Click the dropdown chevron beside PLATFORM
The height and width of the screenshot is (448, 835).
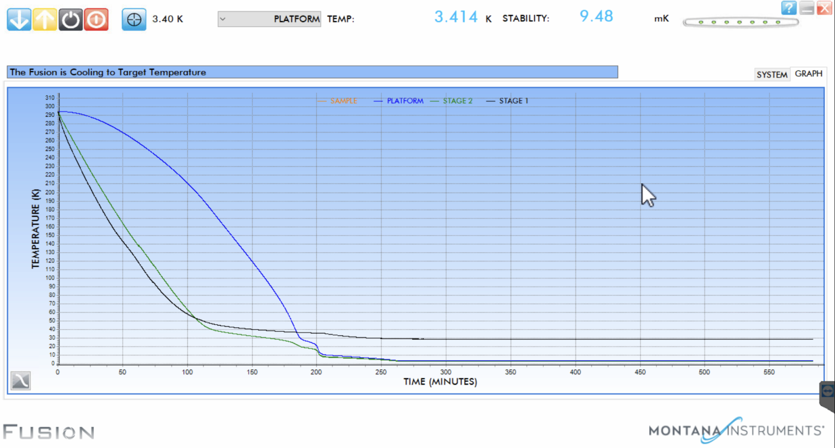223,19
